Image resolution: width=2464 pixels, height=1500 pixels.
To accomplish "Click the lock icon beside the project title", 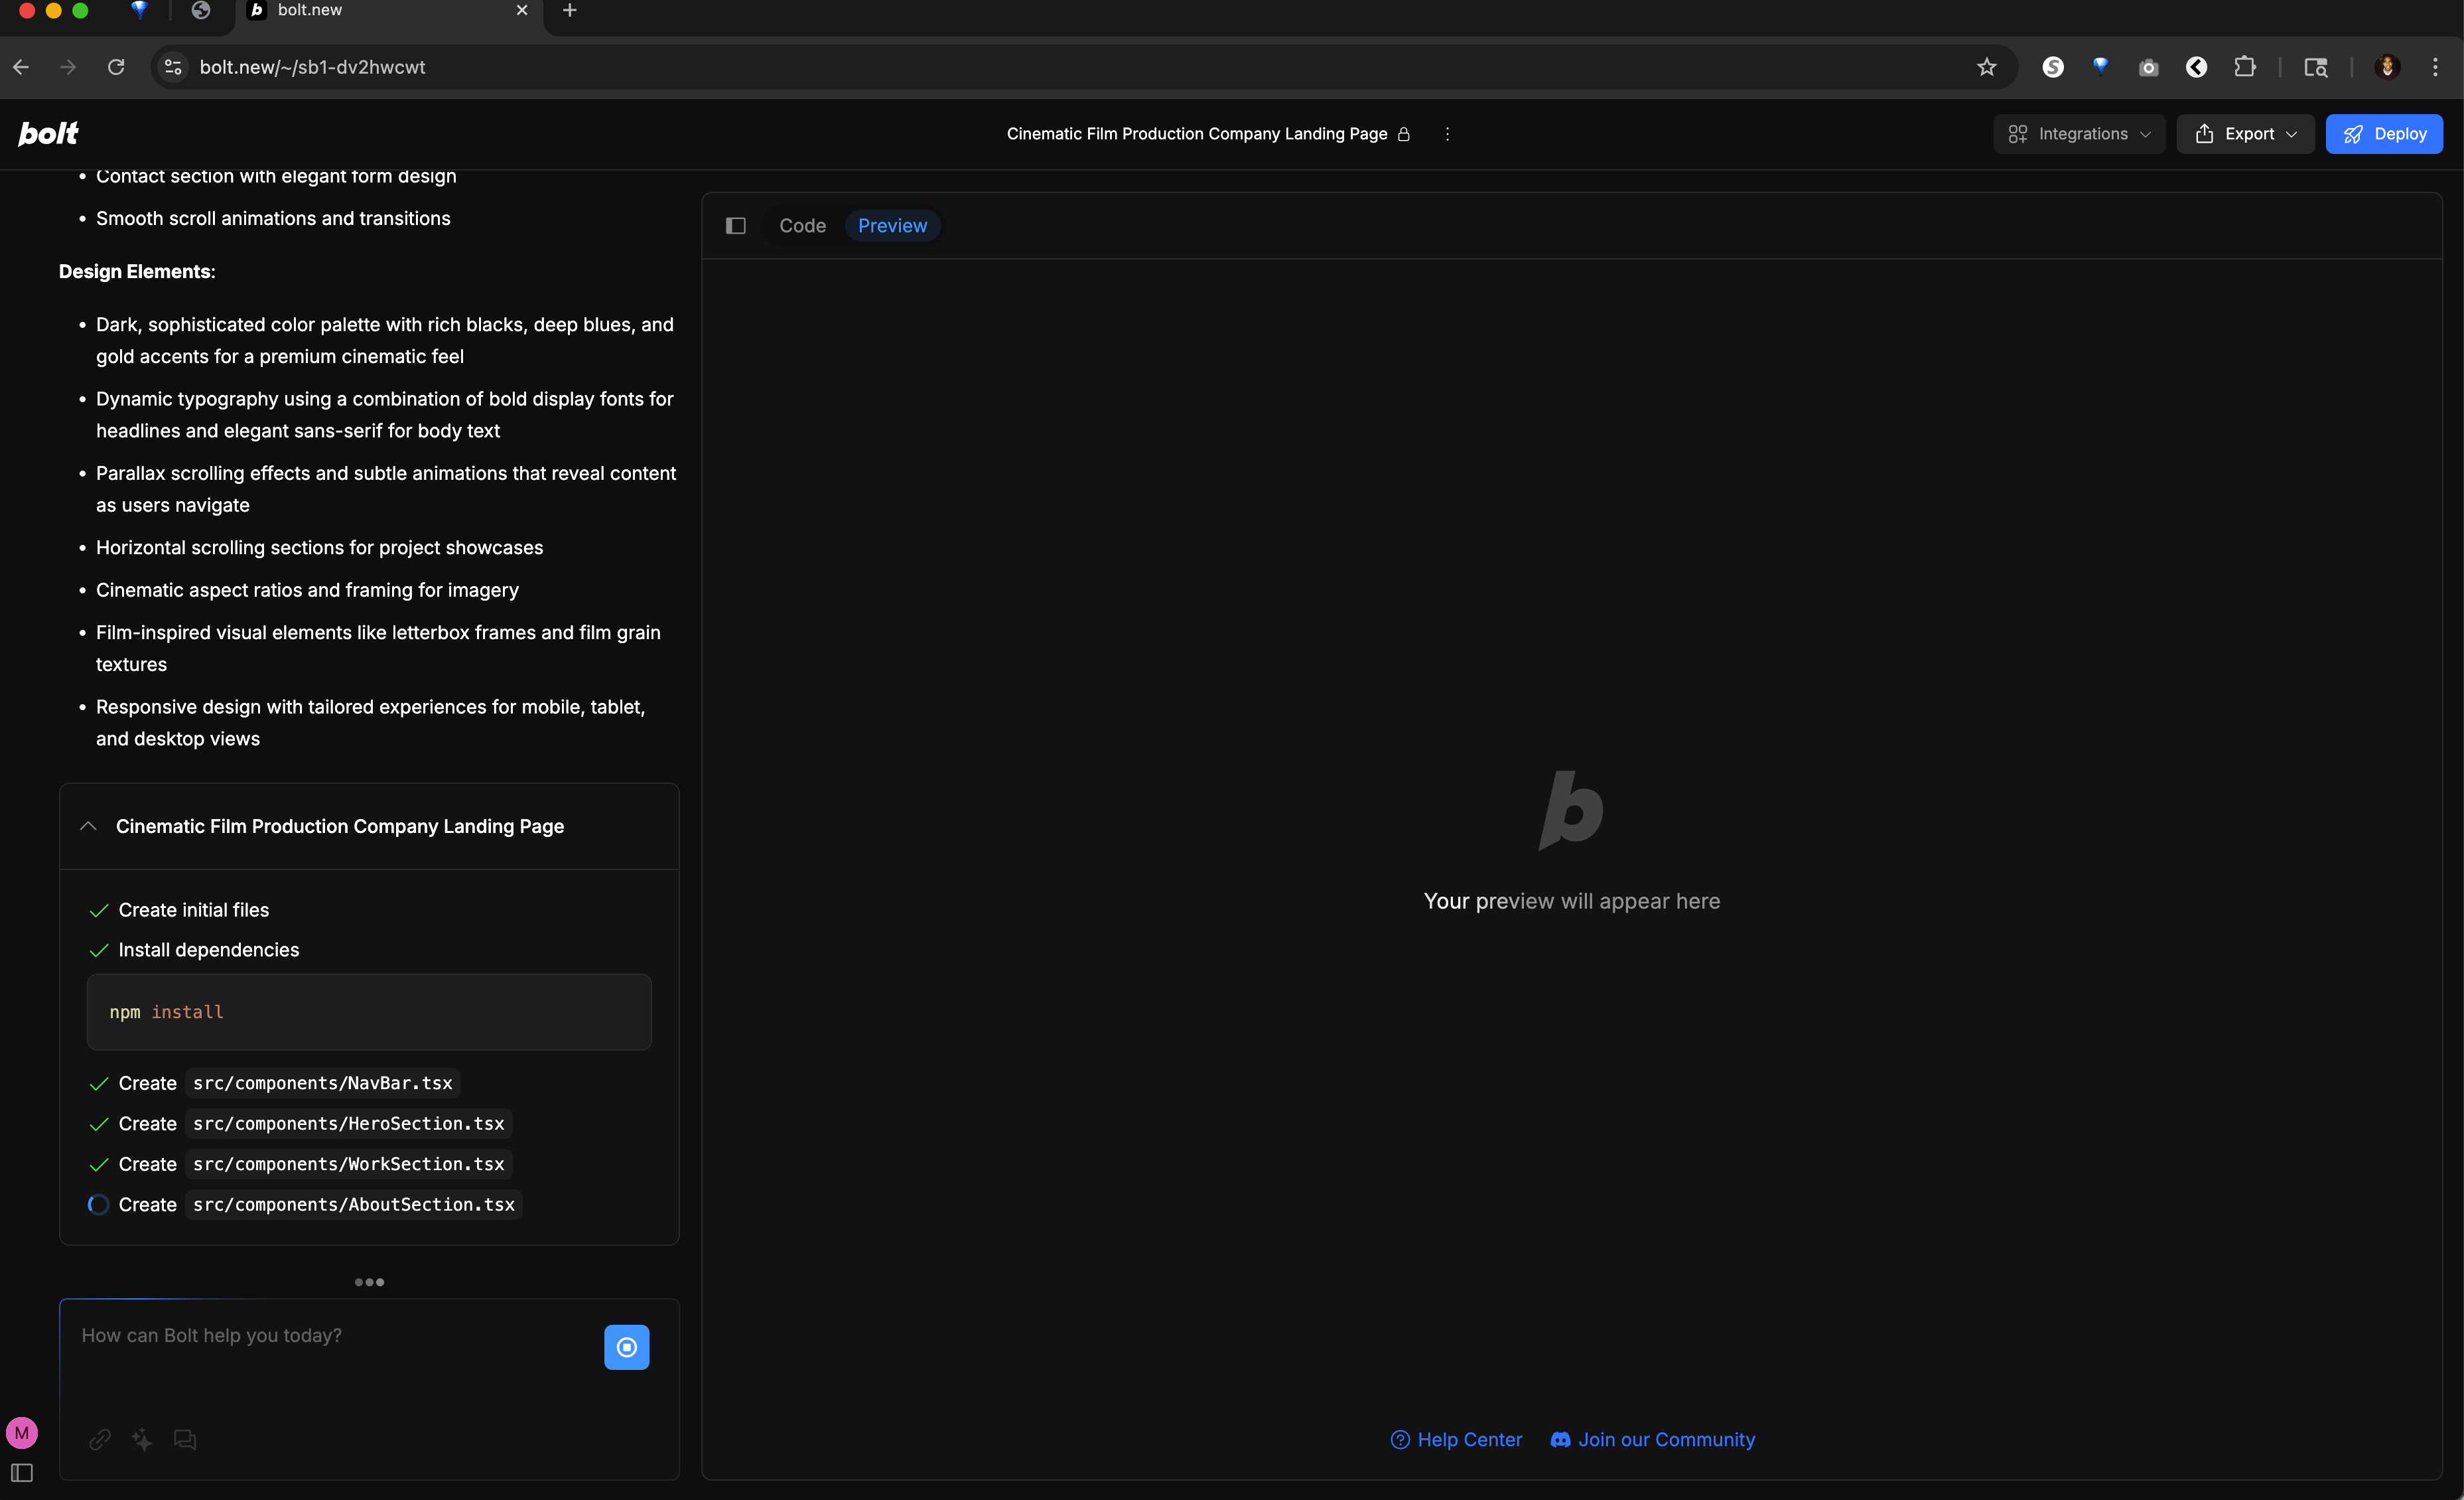I will 1404,134.
